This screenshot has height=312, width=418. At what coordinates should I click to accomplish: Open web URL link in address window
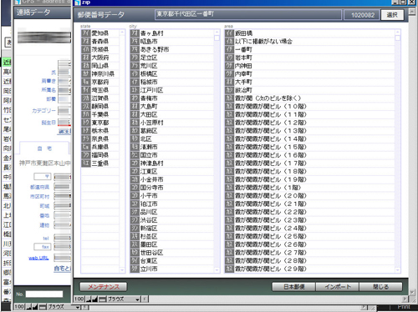(x=38, y=258)
